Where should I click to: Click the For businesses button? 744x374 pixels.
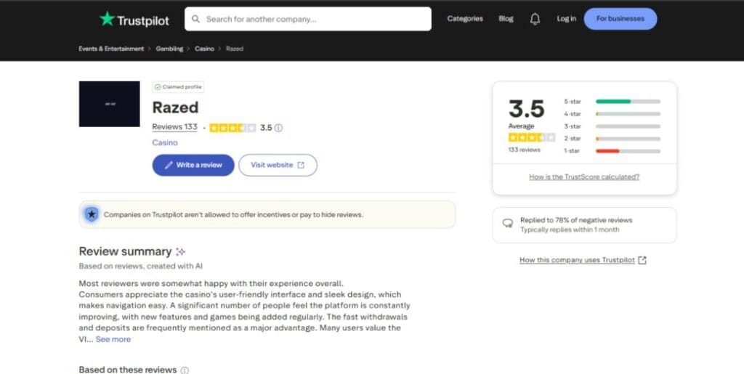(620, 19)
